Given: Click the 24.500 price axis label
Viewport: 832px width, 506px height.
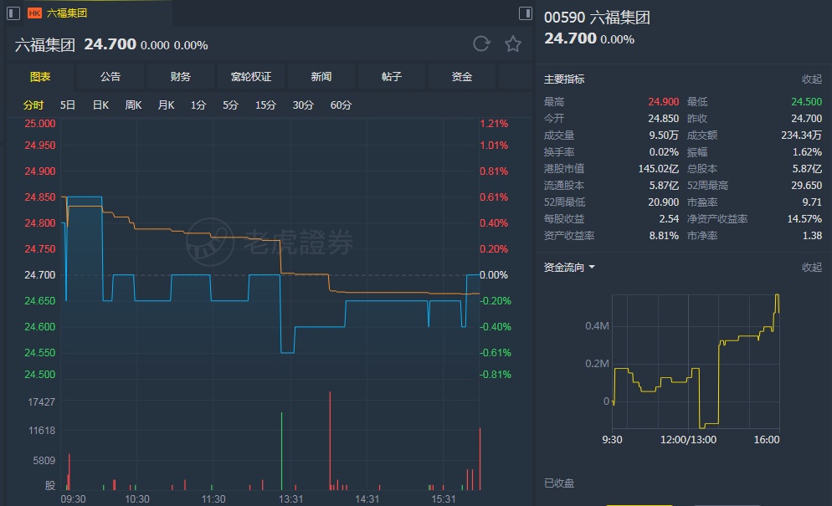Looking at the screenshot, I should pyautogui.click(x=40, y=375).
